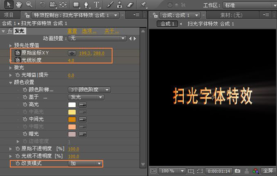
Task: Select the Puppet Pin tool
Action: 143,5
